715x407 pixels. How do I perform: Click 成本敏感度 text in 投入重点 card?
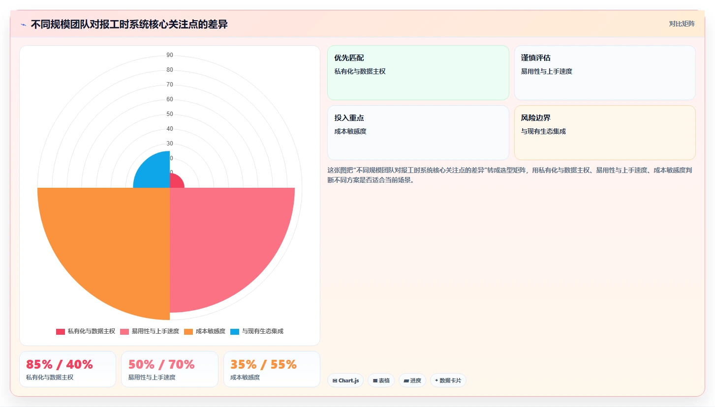(350, 131)
